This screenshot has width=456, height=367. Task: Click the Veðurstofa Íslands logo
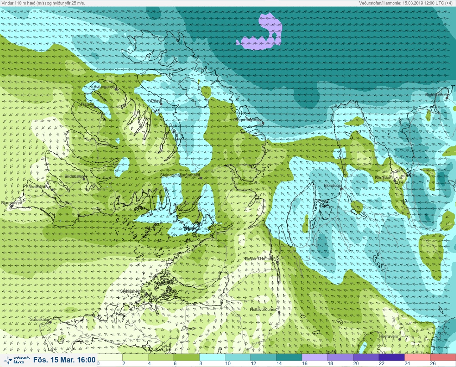[16, 360]
